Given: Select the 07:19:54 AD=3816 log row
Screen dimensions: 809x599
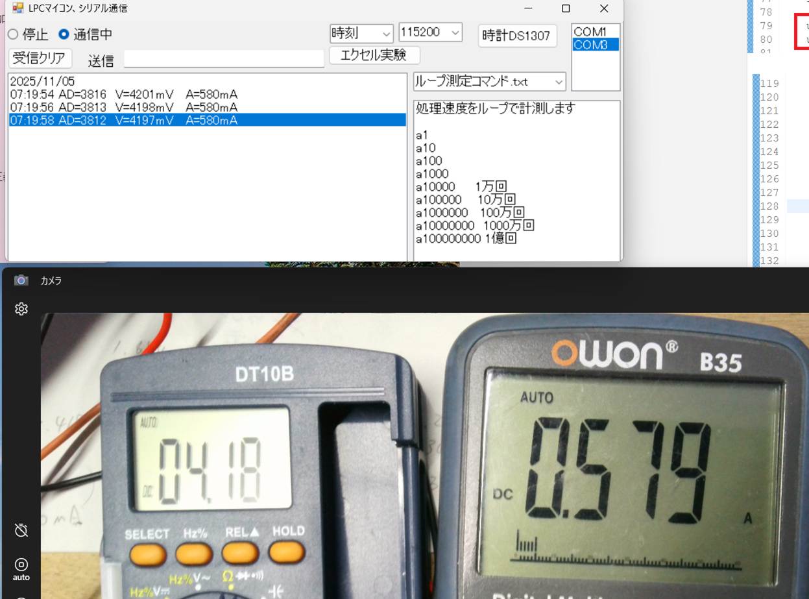Looking at the screenshot, I should (x=123, y=95).
